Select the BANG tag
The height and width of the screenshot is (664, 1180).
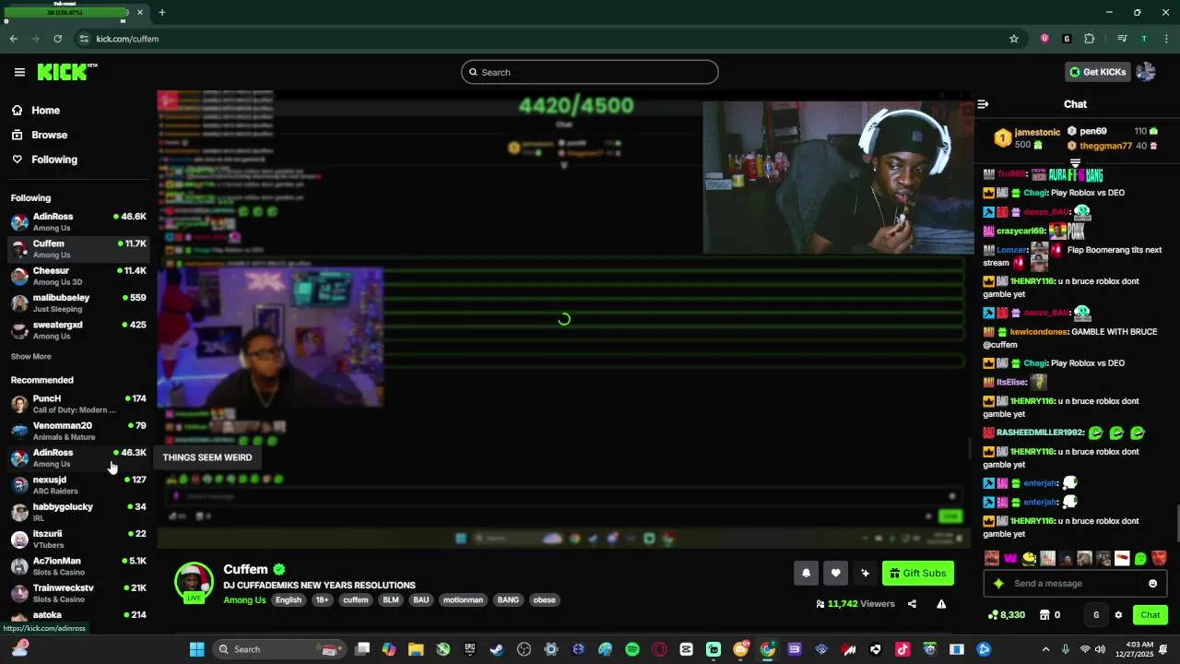point(508,600)
